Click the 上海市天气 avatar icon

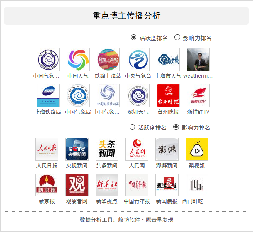click(168, 60)
